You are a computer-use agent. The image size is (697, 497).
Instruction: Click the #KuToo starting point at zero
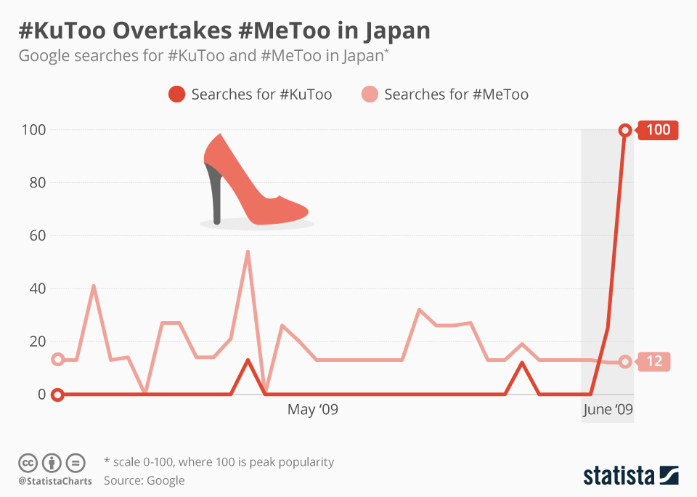[57, 395]
